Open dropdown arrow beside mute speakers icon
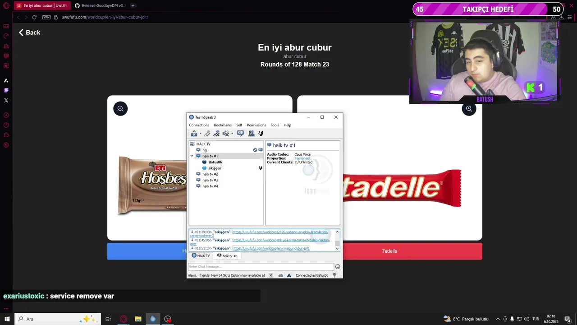 point(232,134)
